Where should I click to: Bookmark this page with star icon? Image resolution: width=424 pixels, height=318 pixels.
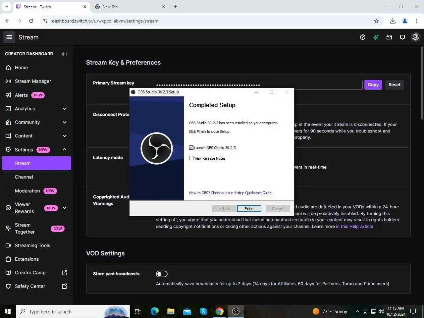point(376,21)
